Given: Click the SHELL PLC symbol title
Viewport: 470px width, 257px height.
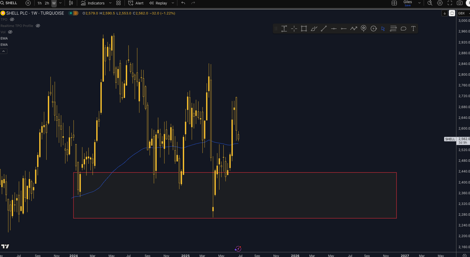Looking at the screenshot, I should [35, 13].
